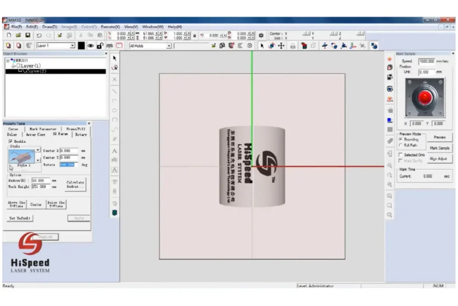Select the arrow pointer in 3D toolbar
The width and height of the screenshot is (458, 306).
pos(262,45)
